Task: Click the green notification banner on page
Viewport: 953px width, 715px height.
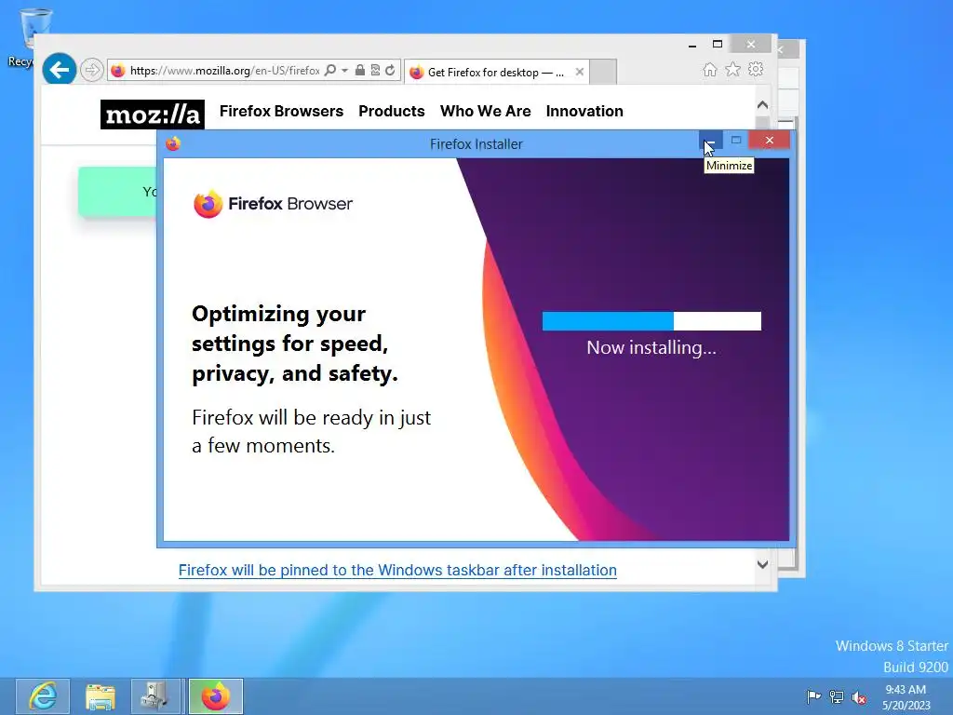Action: [x=117, y=192]
